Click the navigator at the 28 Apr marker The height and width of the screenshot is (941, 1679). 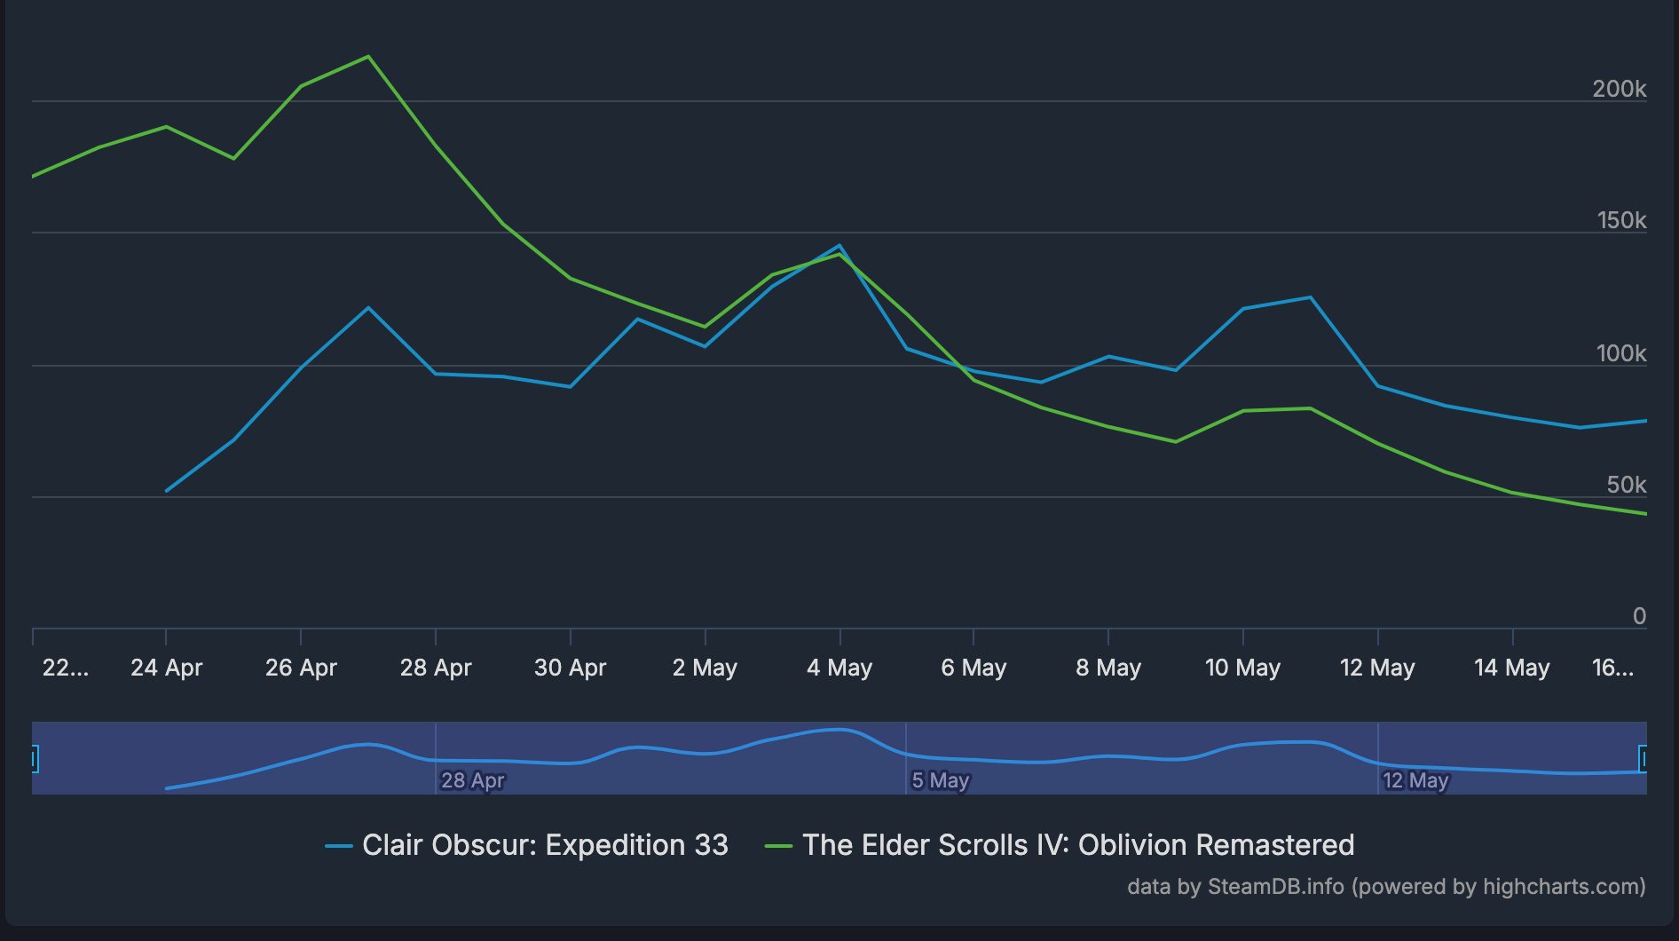pyautogui.click(x=473, y=780)
